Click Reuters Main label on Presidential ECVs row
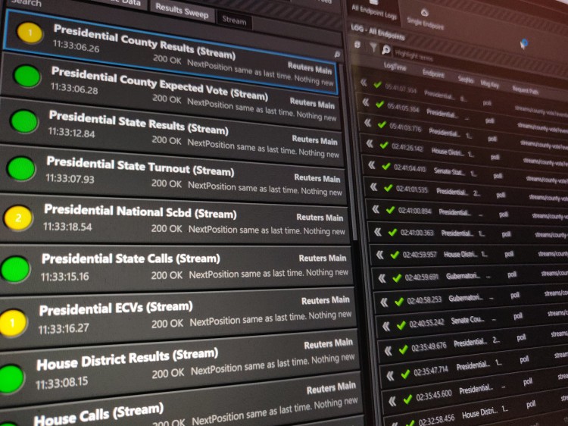Image resolution: width=568 pixels, height=426 pixels. 326,300
